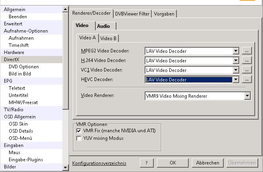Select the Video B tab

point(108,39)
